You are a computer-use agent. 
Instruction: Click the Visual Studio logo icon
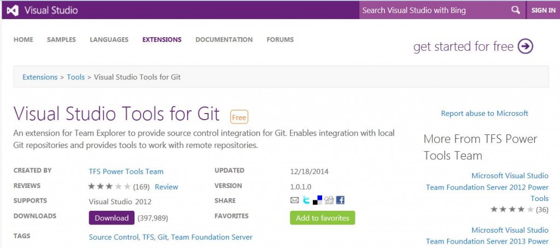[13, 10]
